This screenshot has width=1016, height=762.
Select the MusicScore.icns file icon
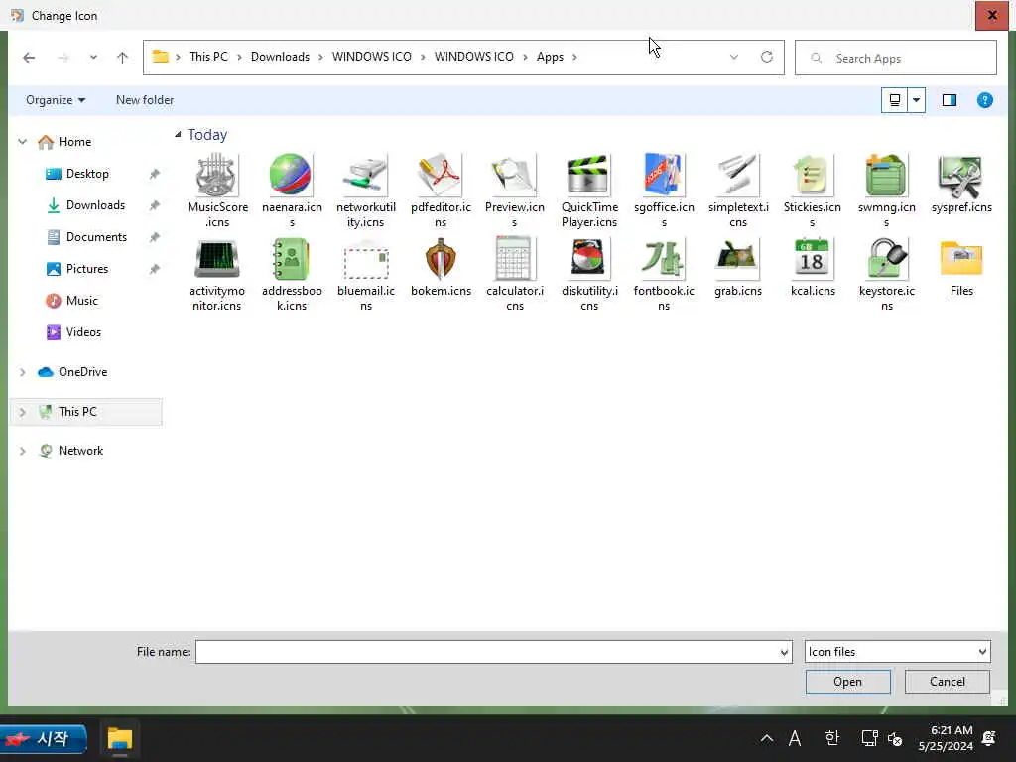pyautogui.click(x=217, y=176)
